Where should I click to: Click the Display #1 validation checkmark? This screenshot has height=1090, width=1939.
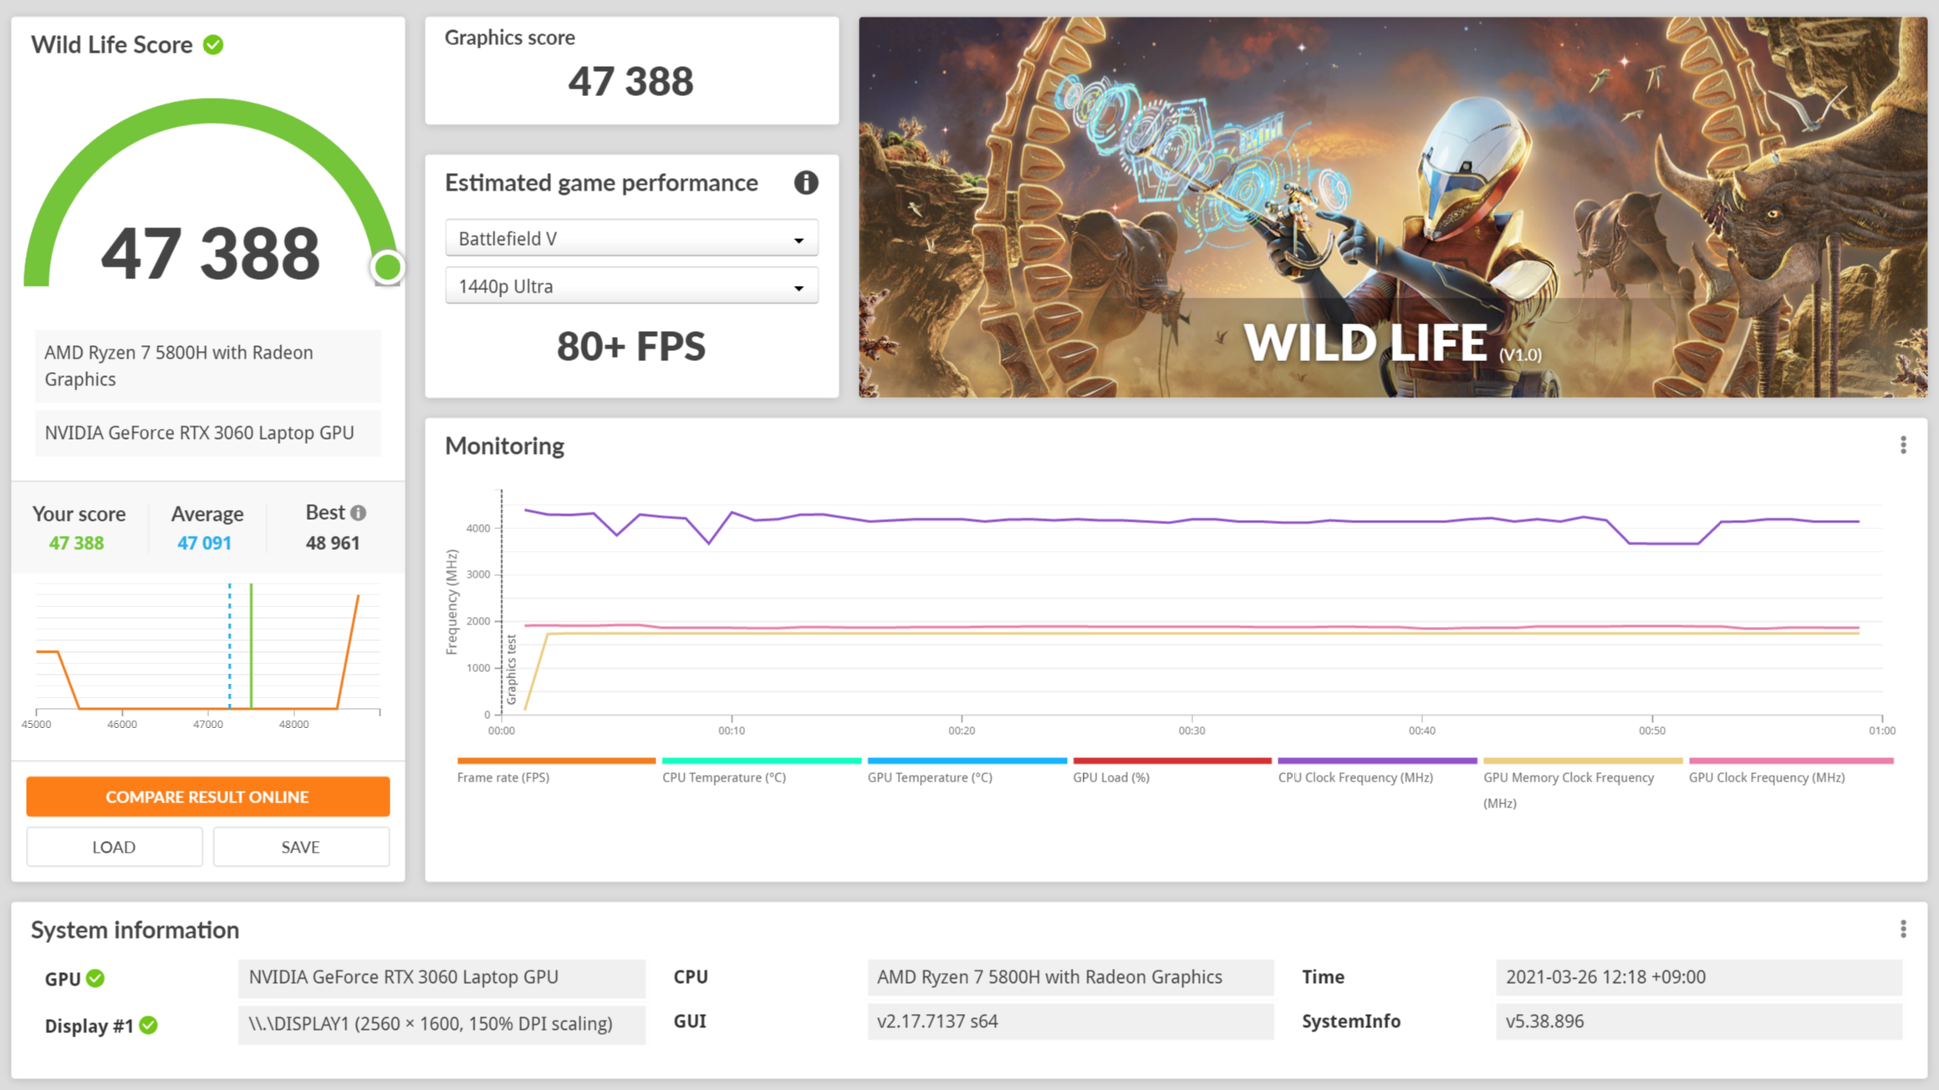click(x=149, y=1025)
